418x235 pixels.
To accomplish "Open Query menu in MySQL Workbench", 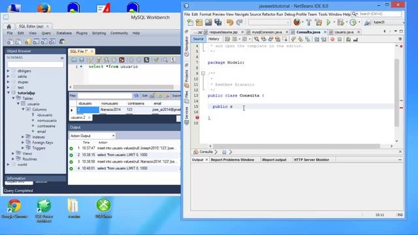I will click(x=46, y=33).
